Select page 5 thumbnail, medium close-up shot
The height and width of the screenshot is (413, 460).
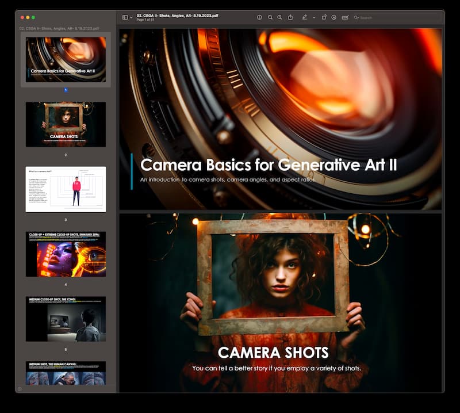coord(66,319)
